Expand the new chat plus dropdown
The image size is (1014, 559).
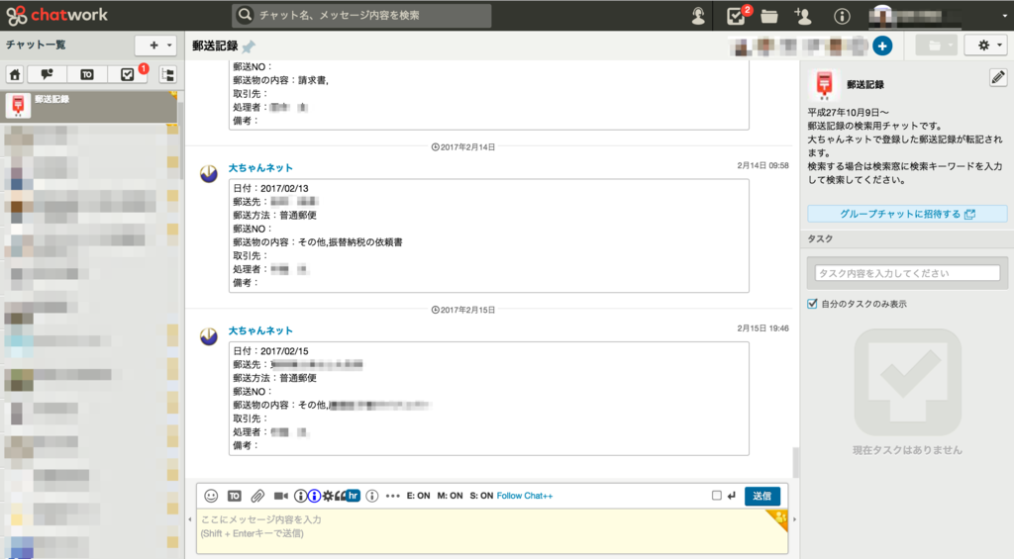[x=155, y=46]
